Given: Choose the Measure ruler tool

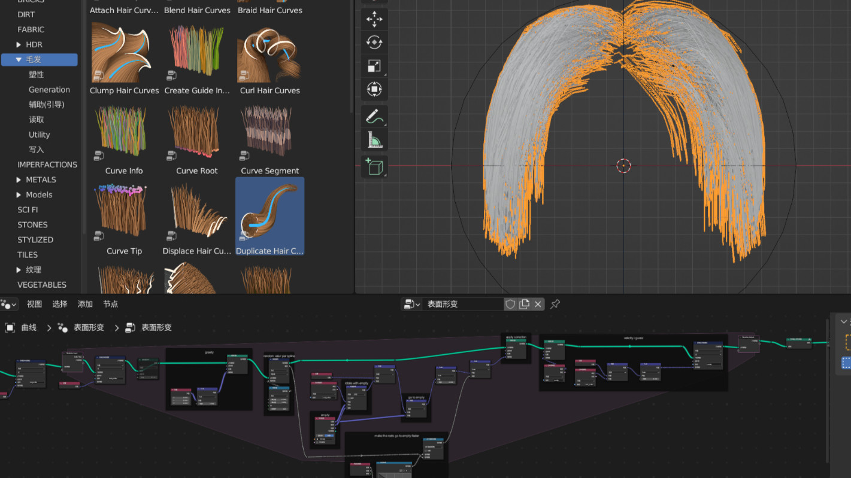Looking at the screenshot, I should [374, 140].
